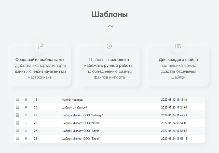Screen dimensions: 219x153
Task: Open the actions menu for Шаблон Импорт ООО "Nivela"
Action: [26, 123]
